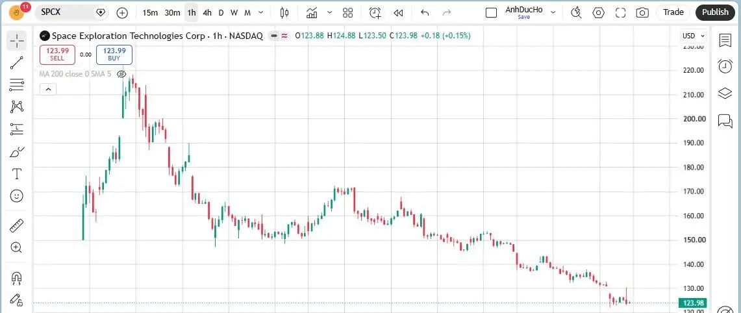
Task: Open quick search lightning icon
Action: tap(576, 13)
